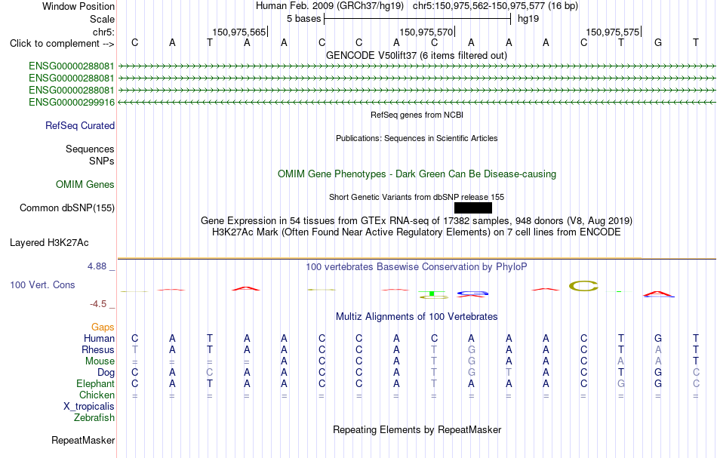Click 'RefSeq genes from NCBI' title

pos(417,115)
